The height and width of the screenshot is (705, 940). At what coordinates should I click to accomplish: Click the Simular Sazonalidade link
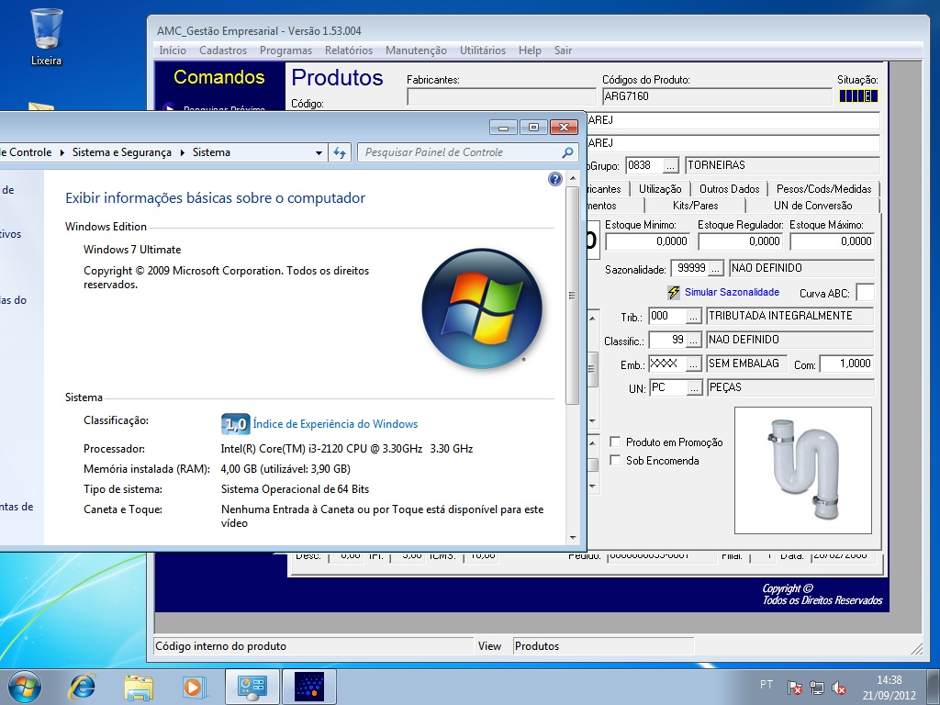(x=732, y=292)
